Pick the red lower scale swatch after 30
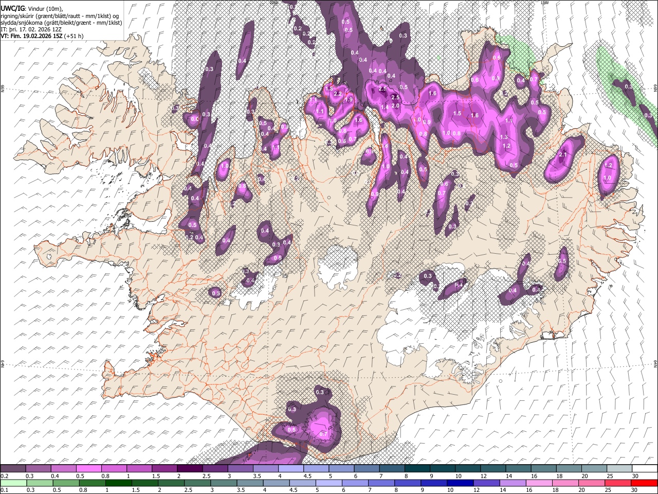 [x=644, y=483]
